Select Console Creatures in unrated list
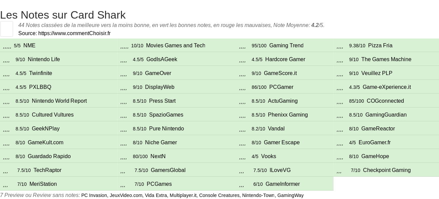The width and height of the screenshot is (439, 199). click(x=219, y=195)
